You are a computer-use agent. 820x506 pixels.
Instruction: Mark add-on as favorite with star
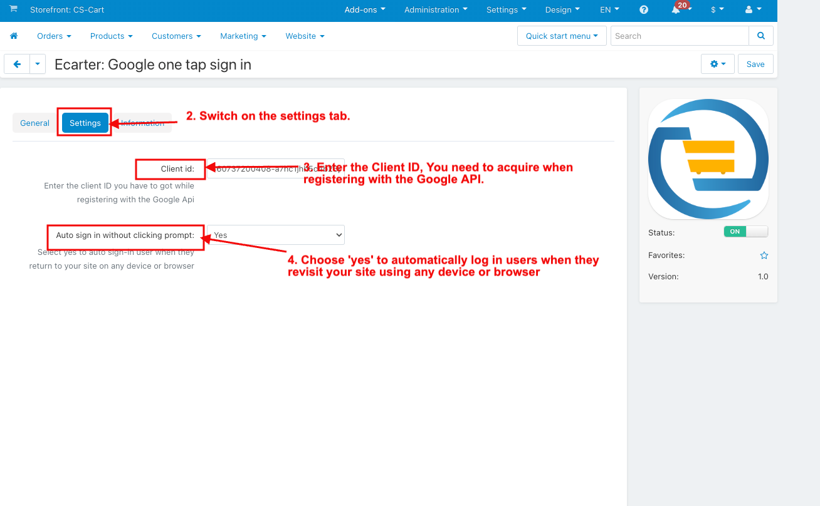coord(764,256)
